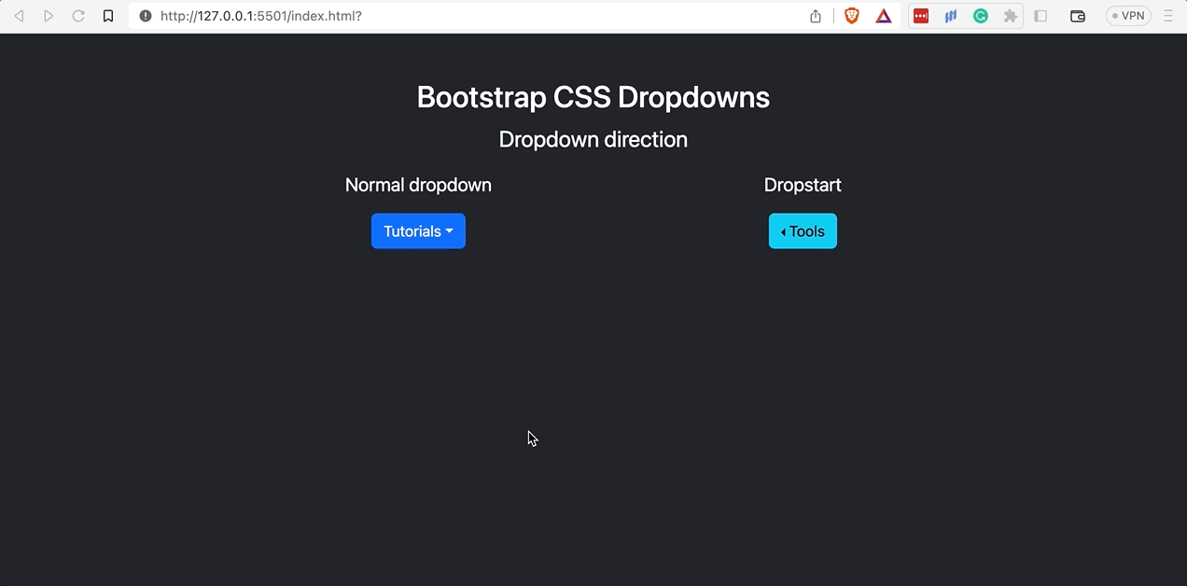
Task: Open the Grammarly extension
Action: click(981, 16)
